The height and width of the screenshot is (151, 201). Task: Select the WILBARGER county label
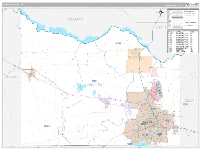pos(12,77)
